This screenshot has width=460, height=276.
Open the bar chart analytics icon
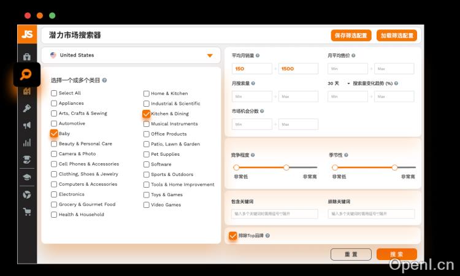(x=27, y=142)
